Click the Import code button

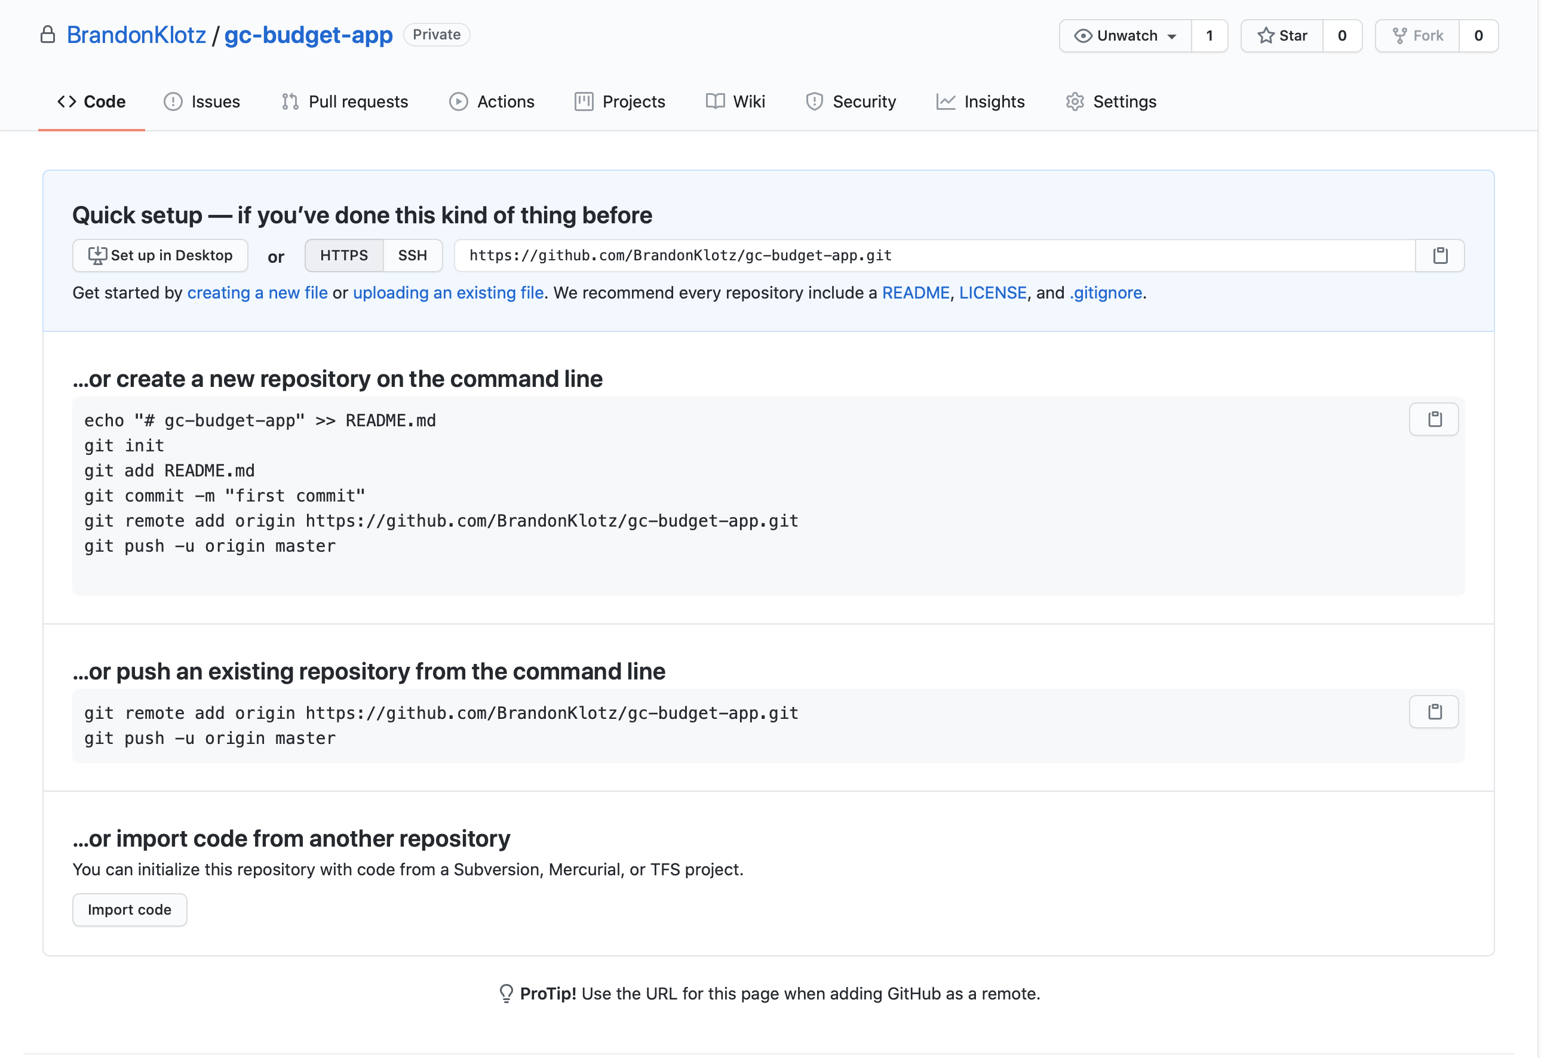[x=129, y=909]
